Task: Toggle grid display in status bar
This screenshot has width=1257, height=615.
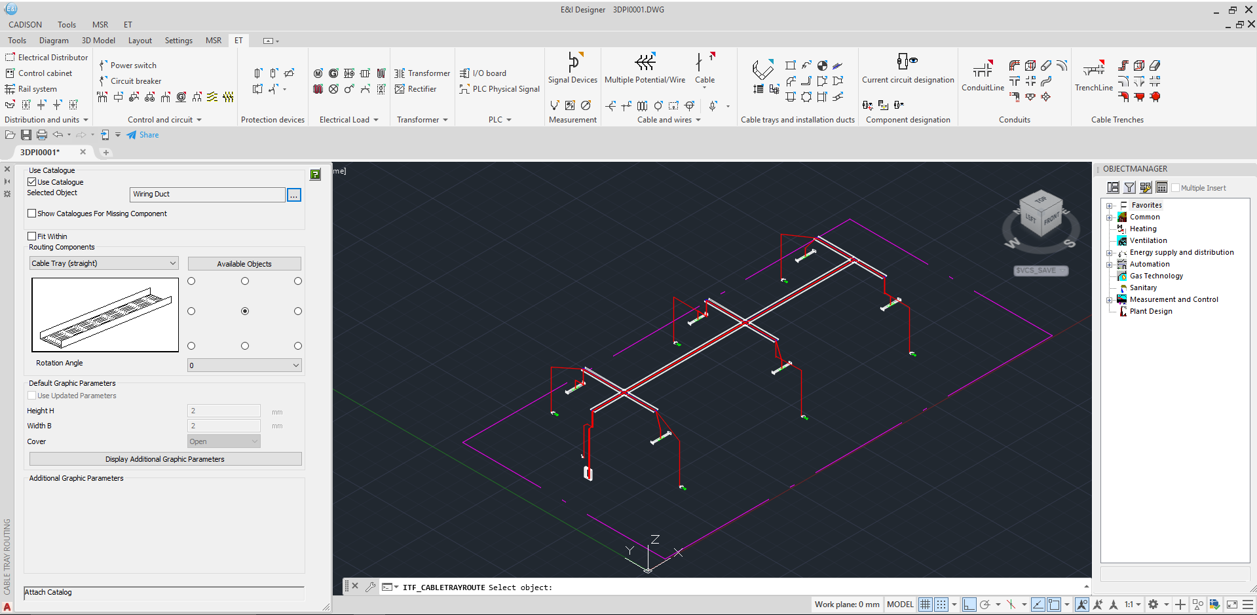Action: click(x=925, y=605)
